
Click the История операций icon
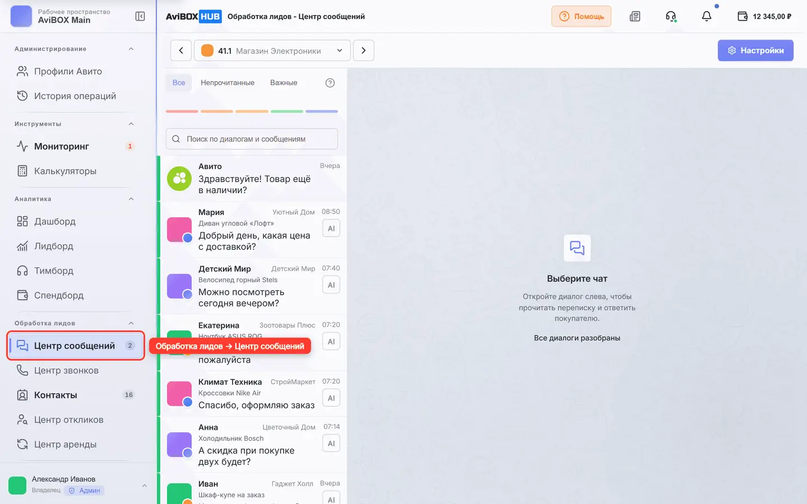click(22, 96)
